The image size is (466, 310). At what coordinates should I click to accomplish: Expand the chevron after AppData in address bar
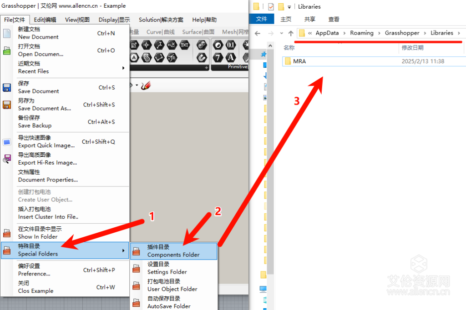(344, 33)
